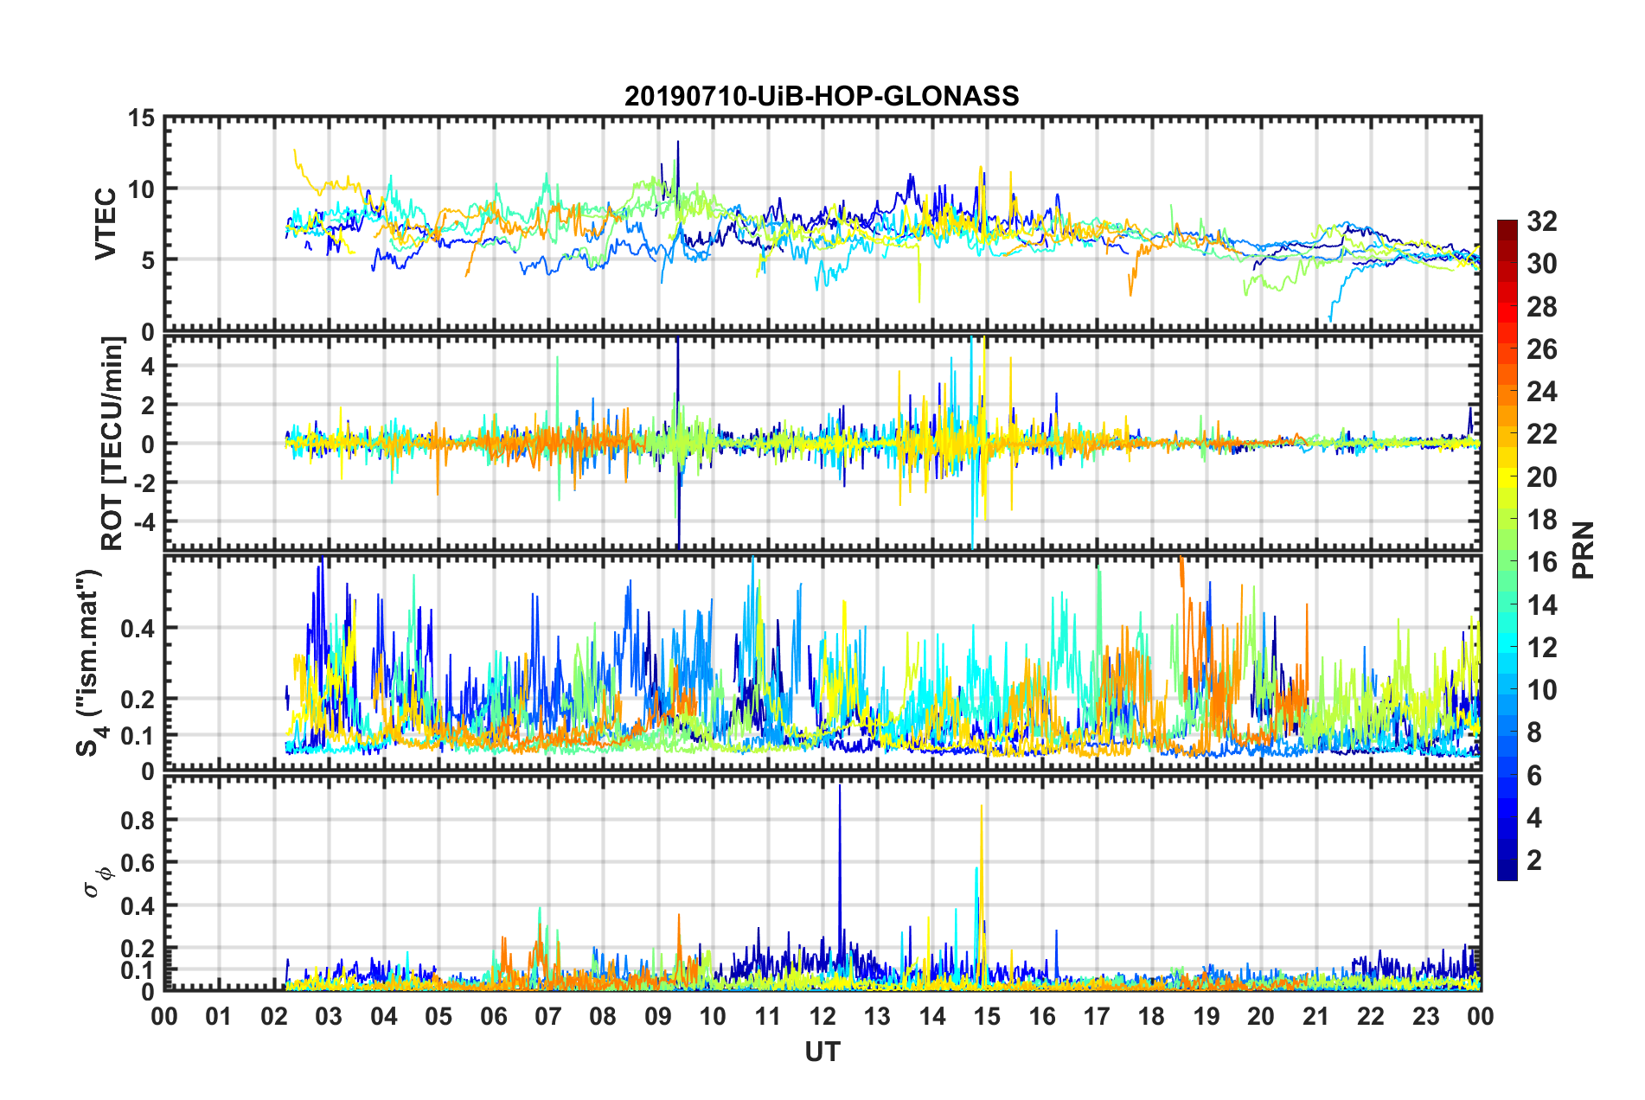The image size is (1645, 1100).
Task: Select the ROT [TECU/min] axis label
Action: 112,443
